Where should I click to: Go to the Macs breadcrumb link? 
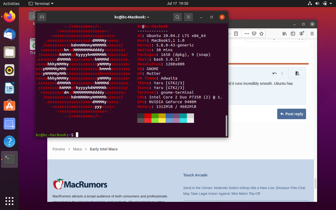pyautogui.click(x=77, y=149)
